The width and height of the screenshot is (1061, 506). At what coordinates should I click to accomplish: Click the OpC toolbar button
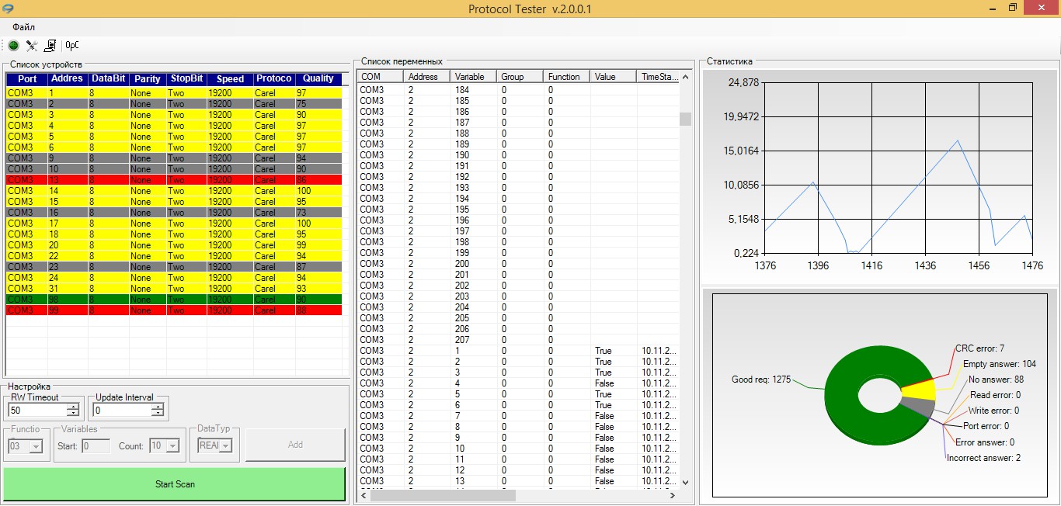click(72, 46)
